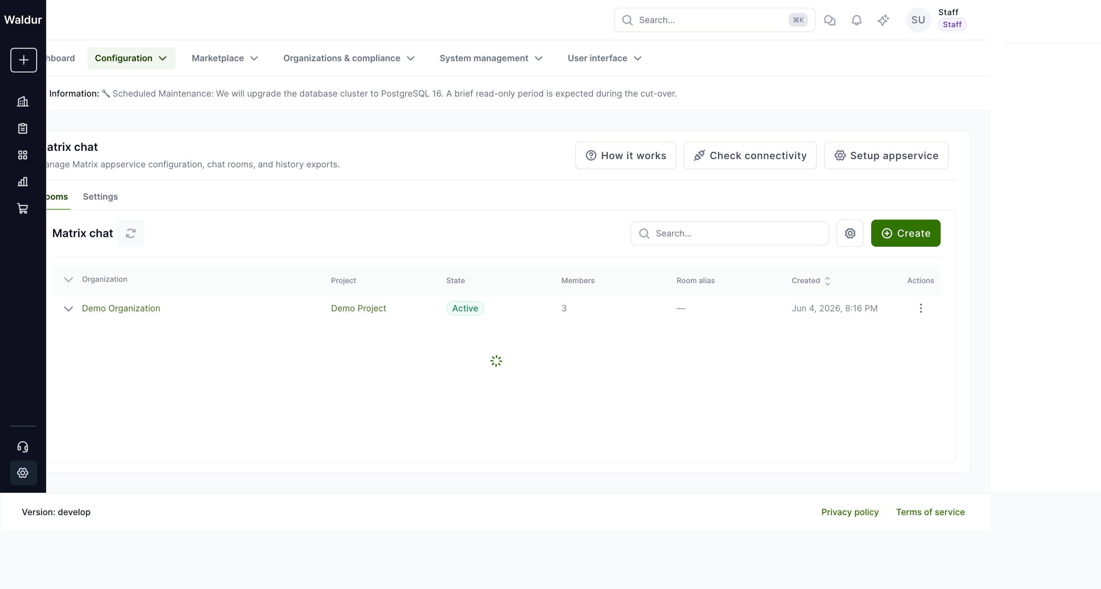The image size is (1101, 589).
Task: Open the shopping cart marketplace icon
Action: click(x=23, y=209)
